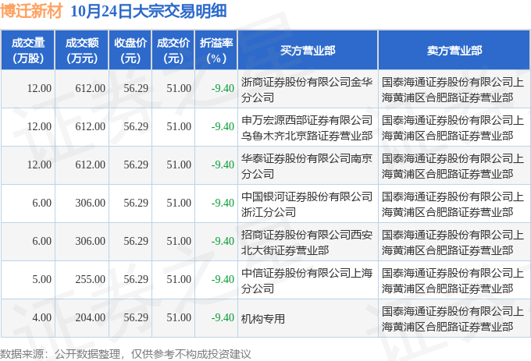Click buyer 华泰证券股份有限公司南京分公司 cell
This screenshot has height=361, width=531.
(x=308, y=165)
